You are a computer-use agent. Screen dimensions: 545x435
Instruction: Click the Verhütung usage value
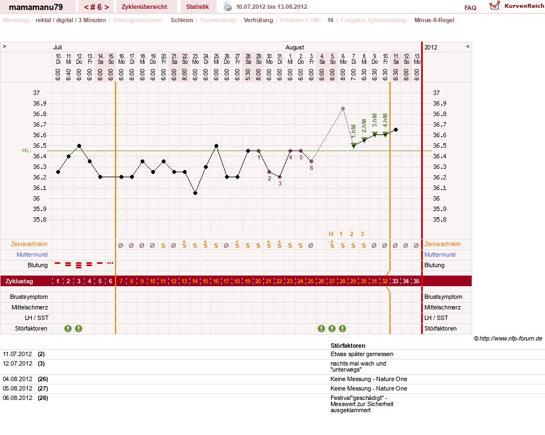tap(258, 20)
